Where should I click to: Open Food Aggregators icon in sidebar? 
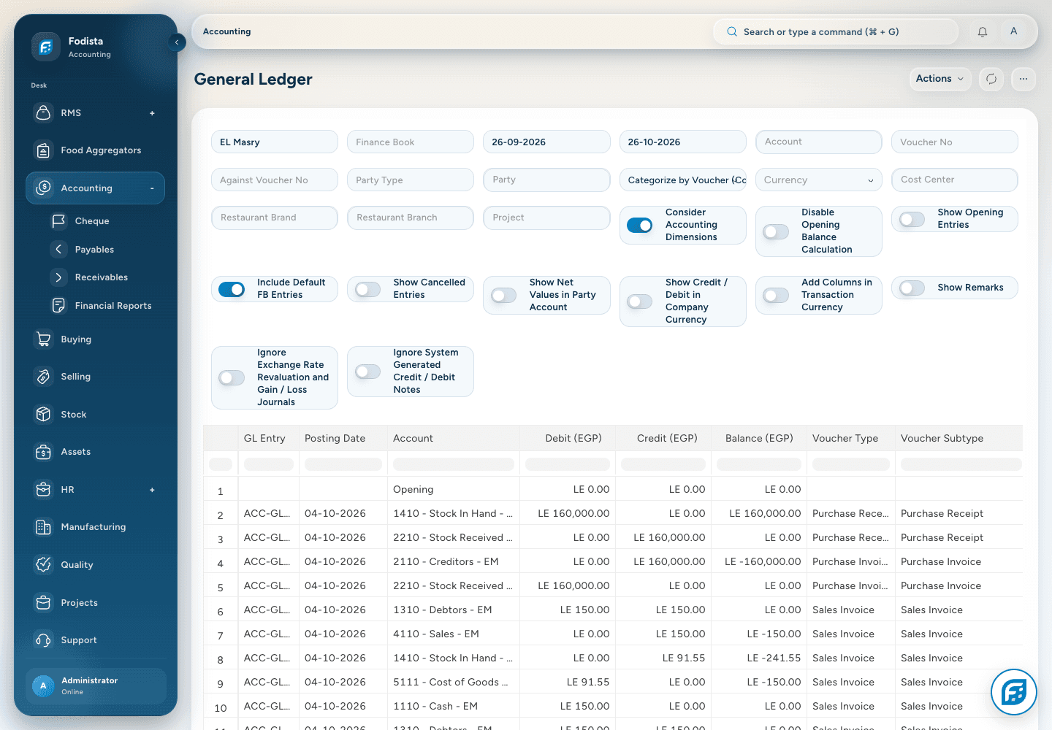[x=43, y=150]
